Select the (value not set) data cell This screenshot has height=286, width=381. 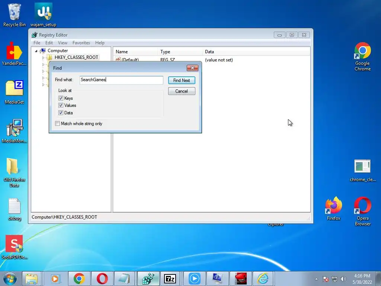219,60
